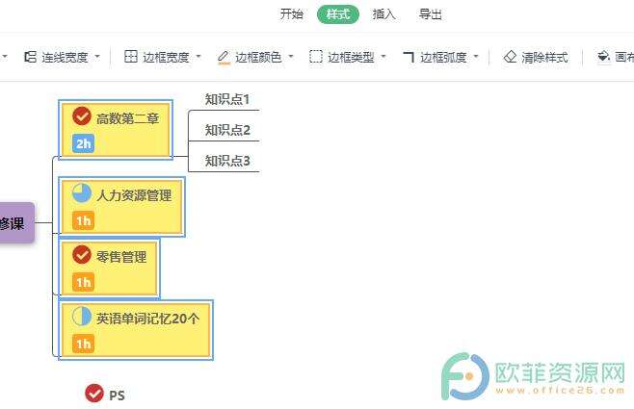
Task: Click the connection line width icon
Action: [x=30, y=57]
